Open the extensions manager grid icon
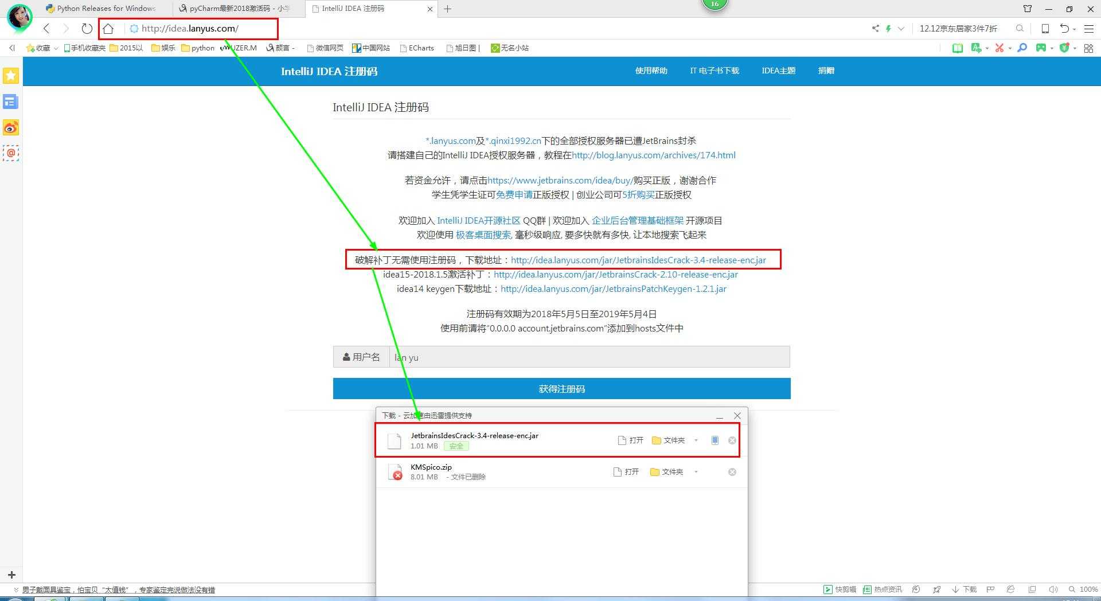Image resolution: width=1101 pixels, height=601 pixels. (x=1088, y=48)
